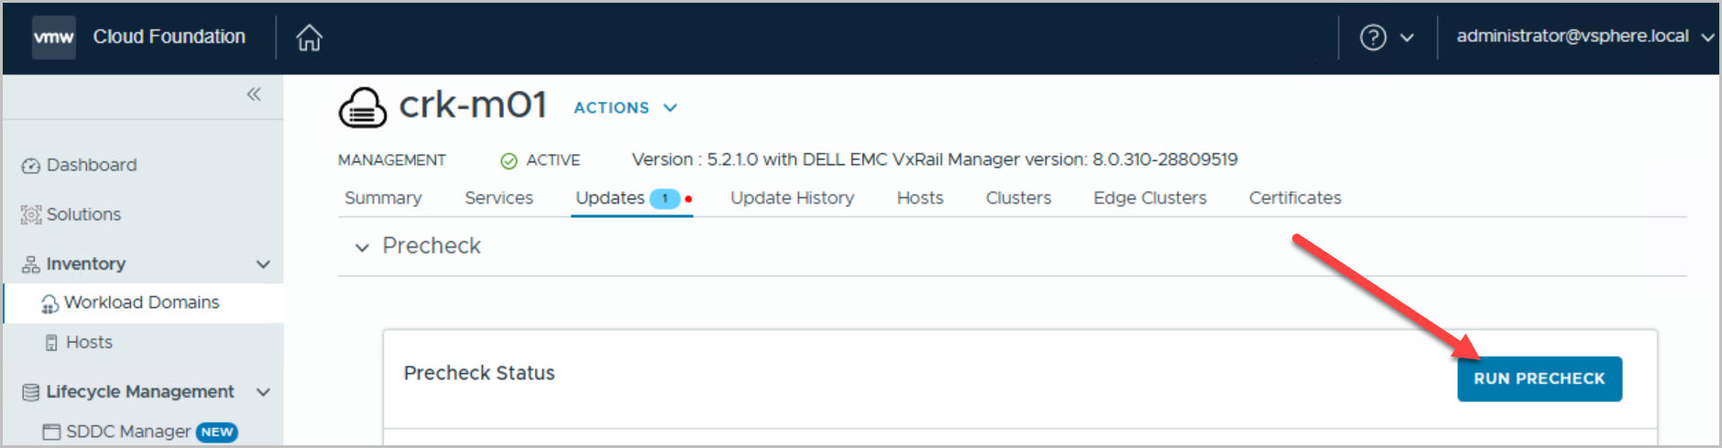Click the VMware logo
Image resolution: width=1722 pixels, height=448 pixels.
54,38
